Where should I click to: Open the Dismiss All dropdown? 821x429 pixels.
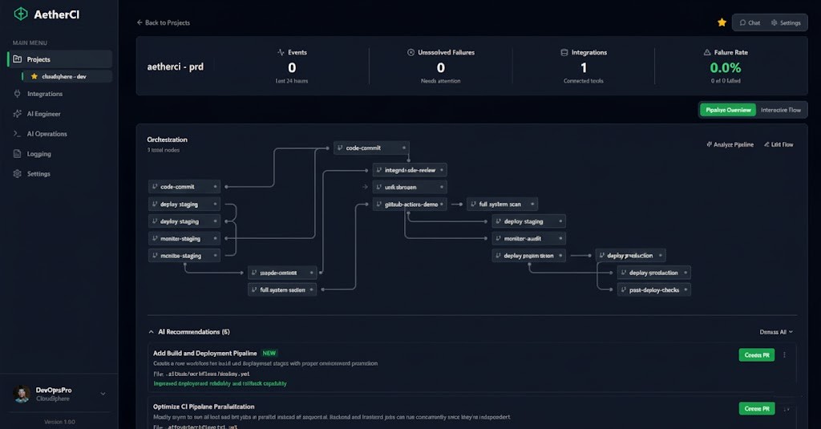[775, 332]
